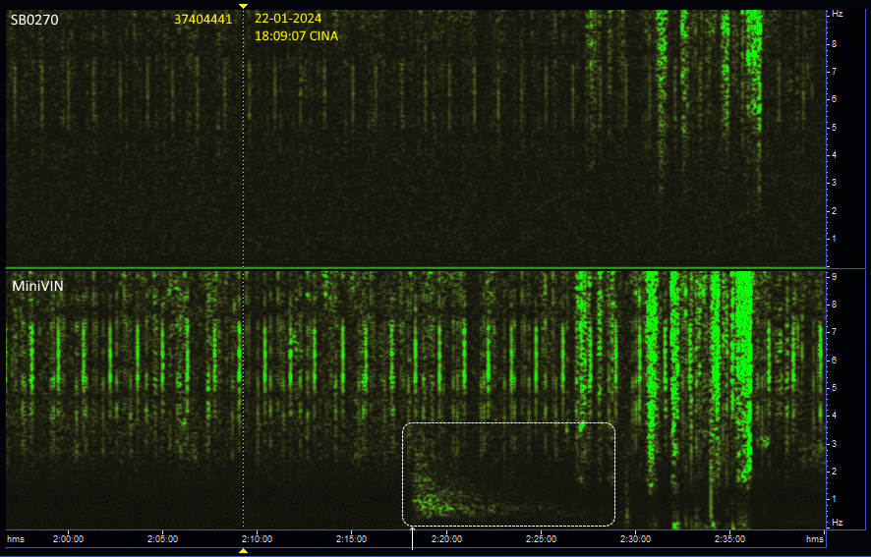Click the white event marker on time axis
The width and height of the screenshot is (871, 557).
click(x=412, y=537)
